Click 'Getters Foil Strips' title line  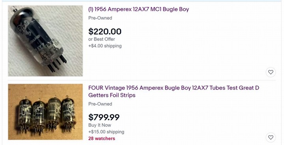[112, 95]
